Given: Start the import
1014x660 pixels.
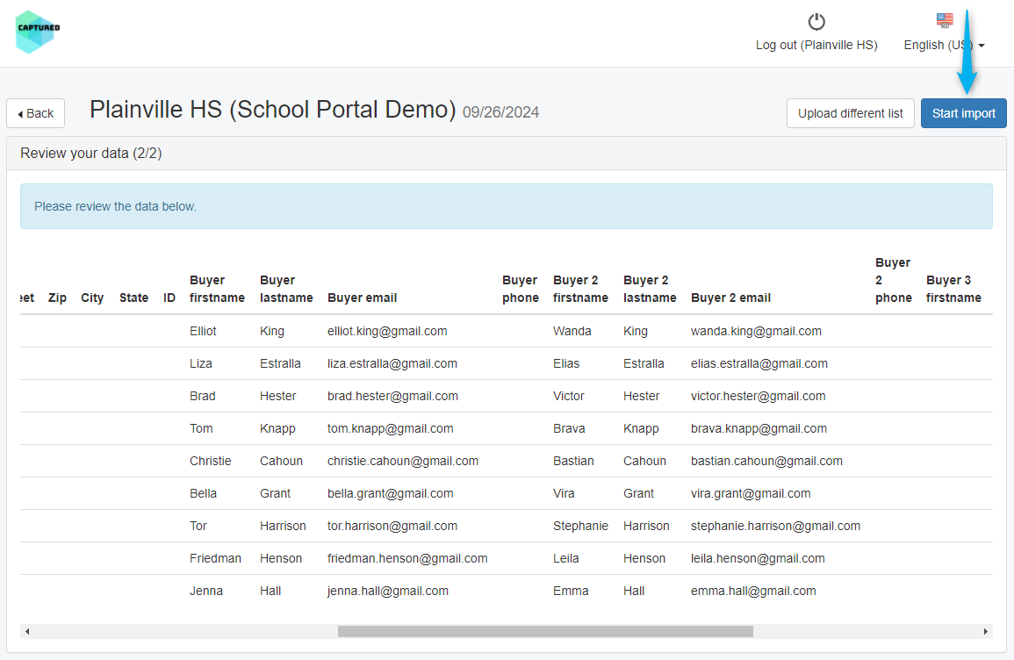Looking at the screenshot, I should (x=964, y=113).
